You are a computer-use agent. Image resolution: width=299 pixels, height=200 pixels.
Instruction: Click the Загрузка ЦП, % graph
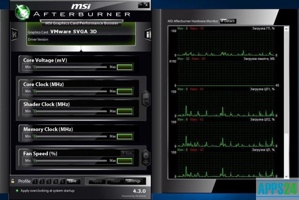point(226,165)
